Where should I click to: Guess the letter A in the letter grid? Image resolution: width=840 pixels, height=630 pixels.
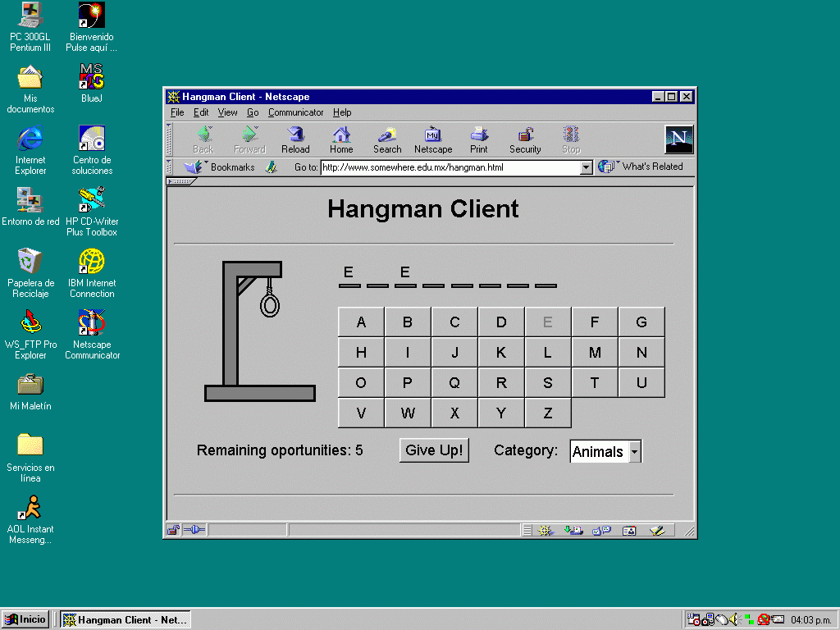pyautogui.click(x=361, y=322)
